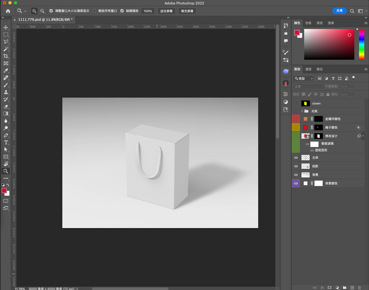Show the clown layer
This screenshot has width=369, height=290.
(x=296, y=103)
